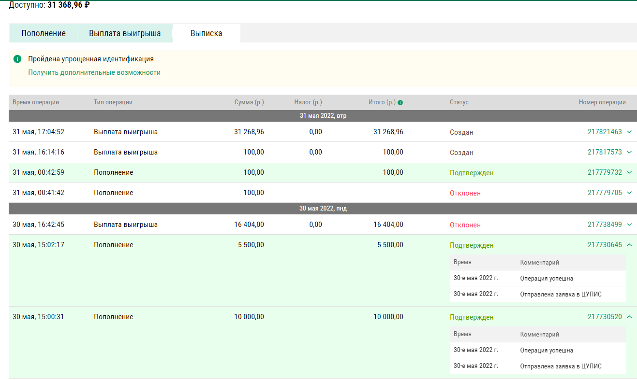The image size is (637, 380).
Task: Expand details for operation 217821463
Action: [x=629, y=132]
